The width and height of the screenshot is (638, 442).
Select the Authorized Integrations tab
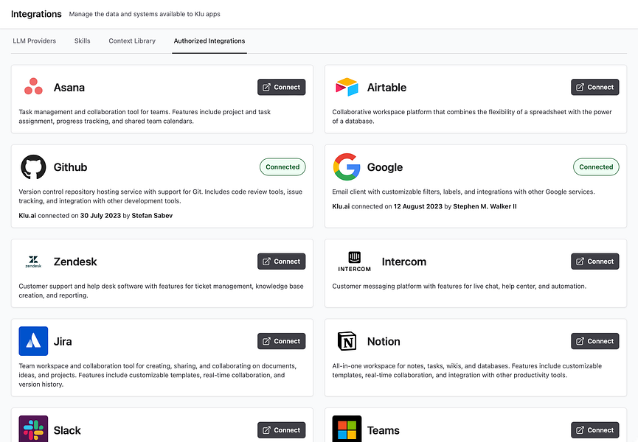(209, 41)
